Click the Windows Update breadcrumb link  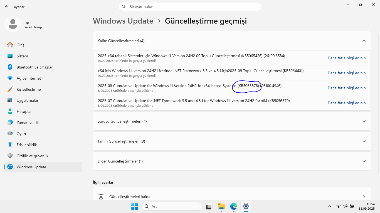(x=123, y=21)
